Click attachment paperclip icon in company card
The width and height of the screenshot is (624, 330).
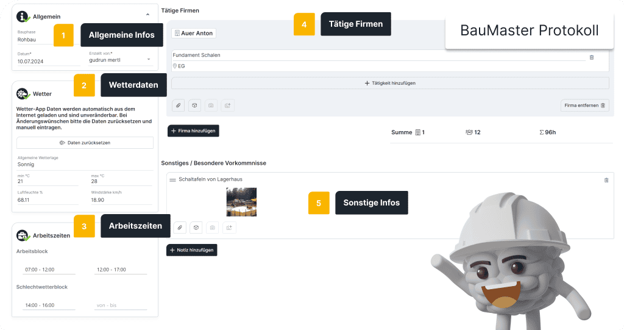click(x=179, y=106)
